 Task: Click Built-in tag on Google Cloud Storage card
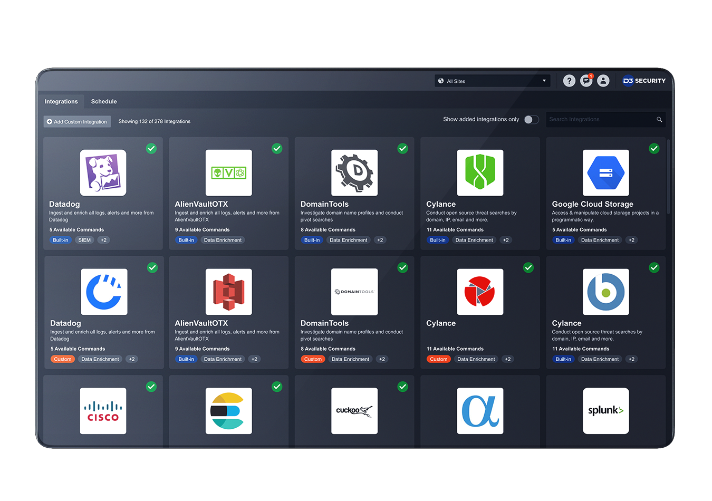click(x=563, y=240)
